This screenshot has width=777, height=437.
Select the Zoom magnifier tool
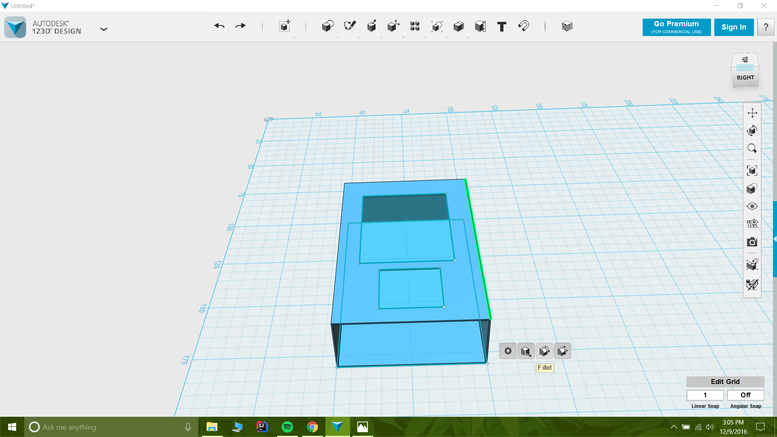pos(752,148)
